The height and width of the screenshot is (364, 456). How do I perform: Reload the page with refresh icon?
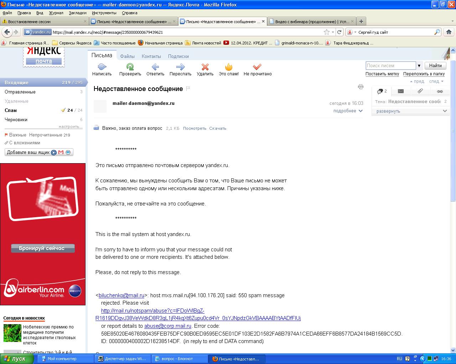pos(340,32)
